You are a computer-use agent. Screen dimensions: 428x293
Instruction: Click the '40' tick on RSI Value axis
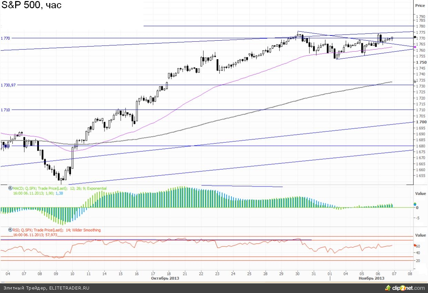coord(418,253)
